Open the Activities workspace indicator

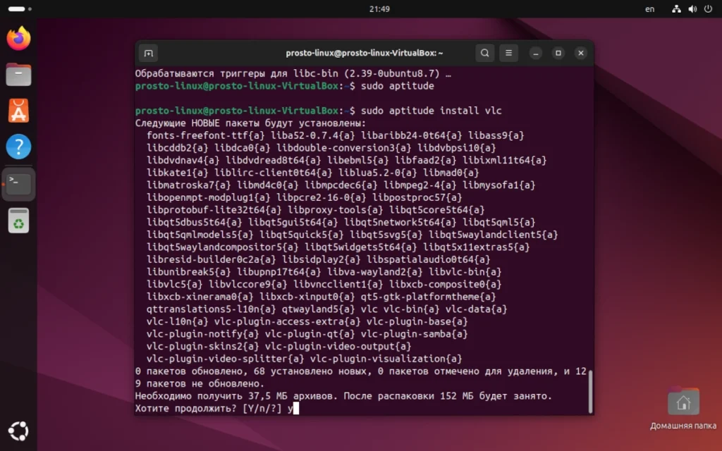(x=20, y=8)
